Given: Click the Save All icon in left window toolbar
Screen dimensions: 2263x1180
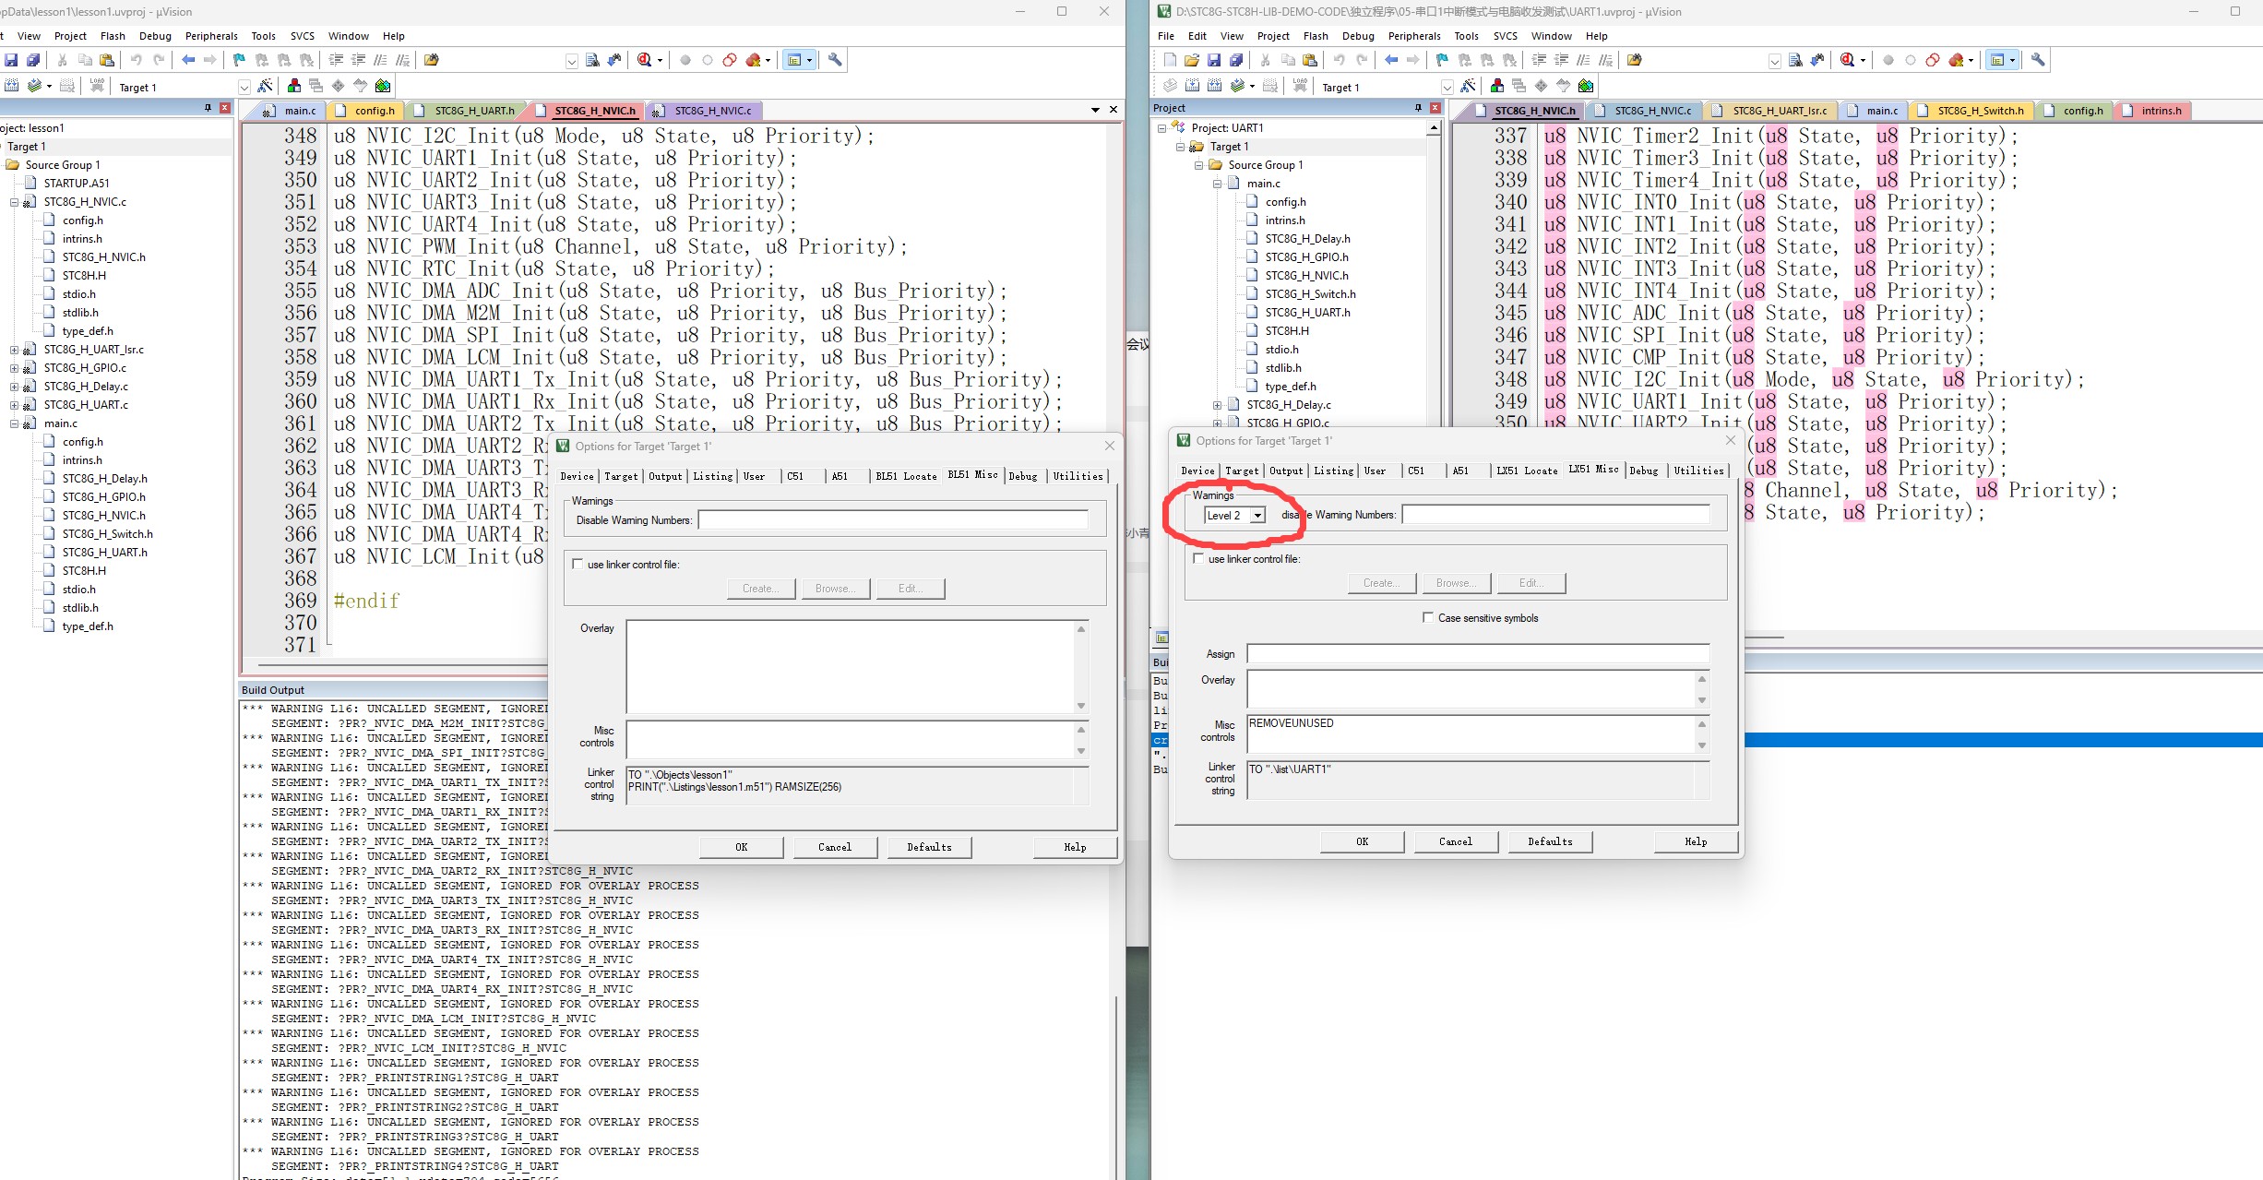Looking at the screenshot, I should pos(33,60).
